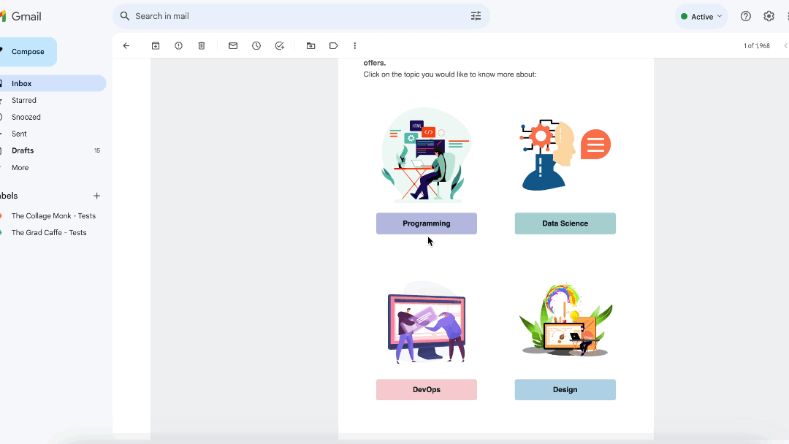Mark the email as unread
The image size is (789, 444).
click(233, 45)
